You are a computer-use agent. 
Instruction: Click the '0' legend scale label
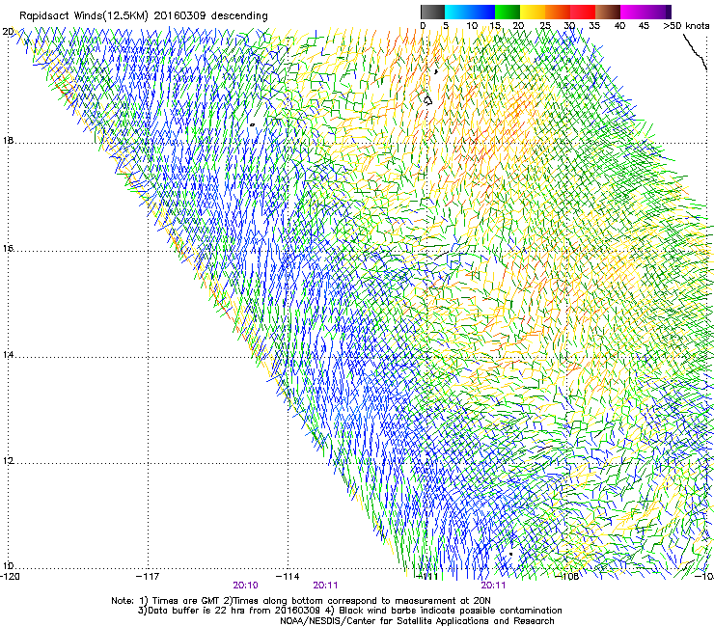click(x=423, y=26)
